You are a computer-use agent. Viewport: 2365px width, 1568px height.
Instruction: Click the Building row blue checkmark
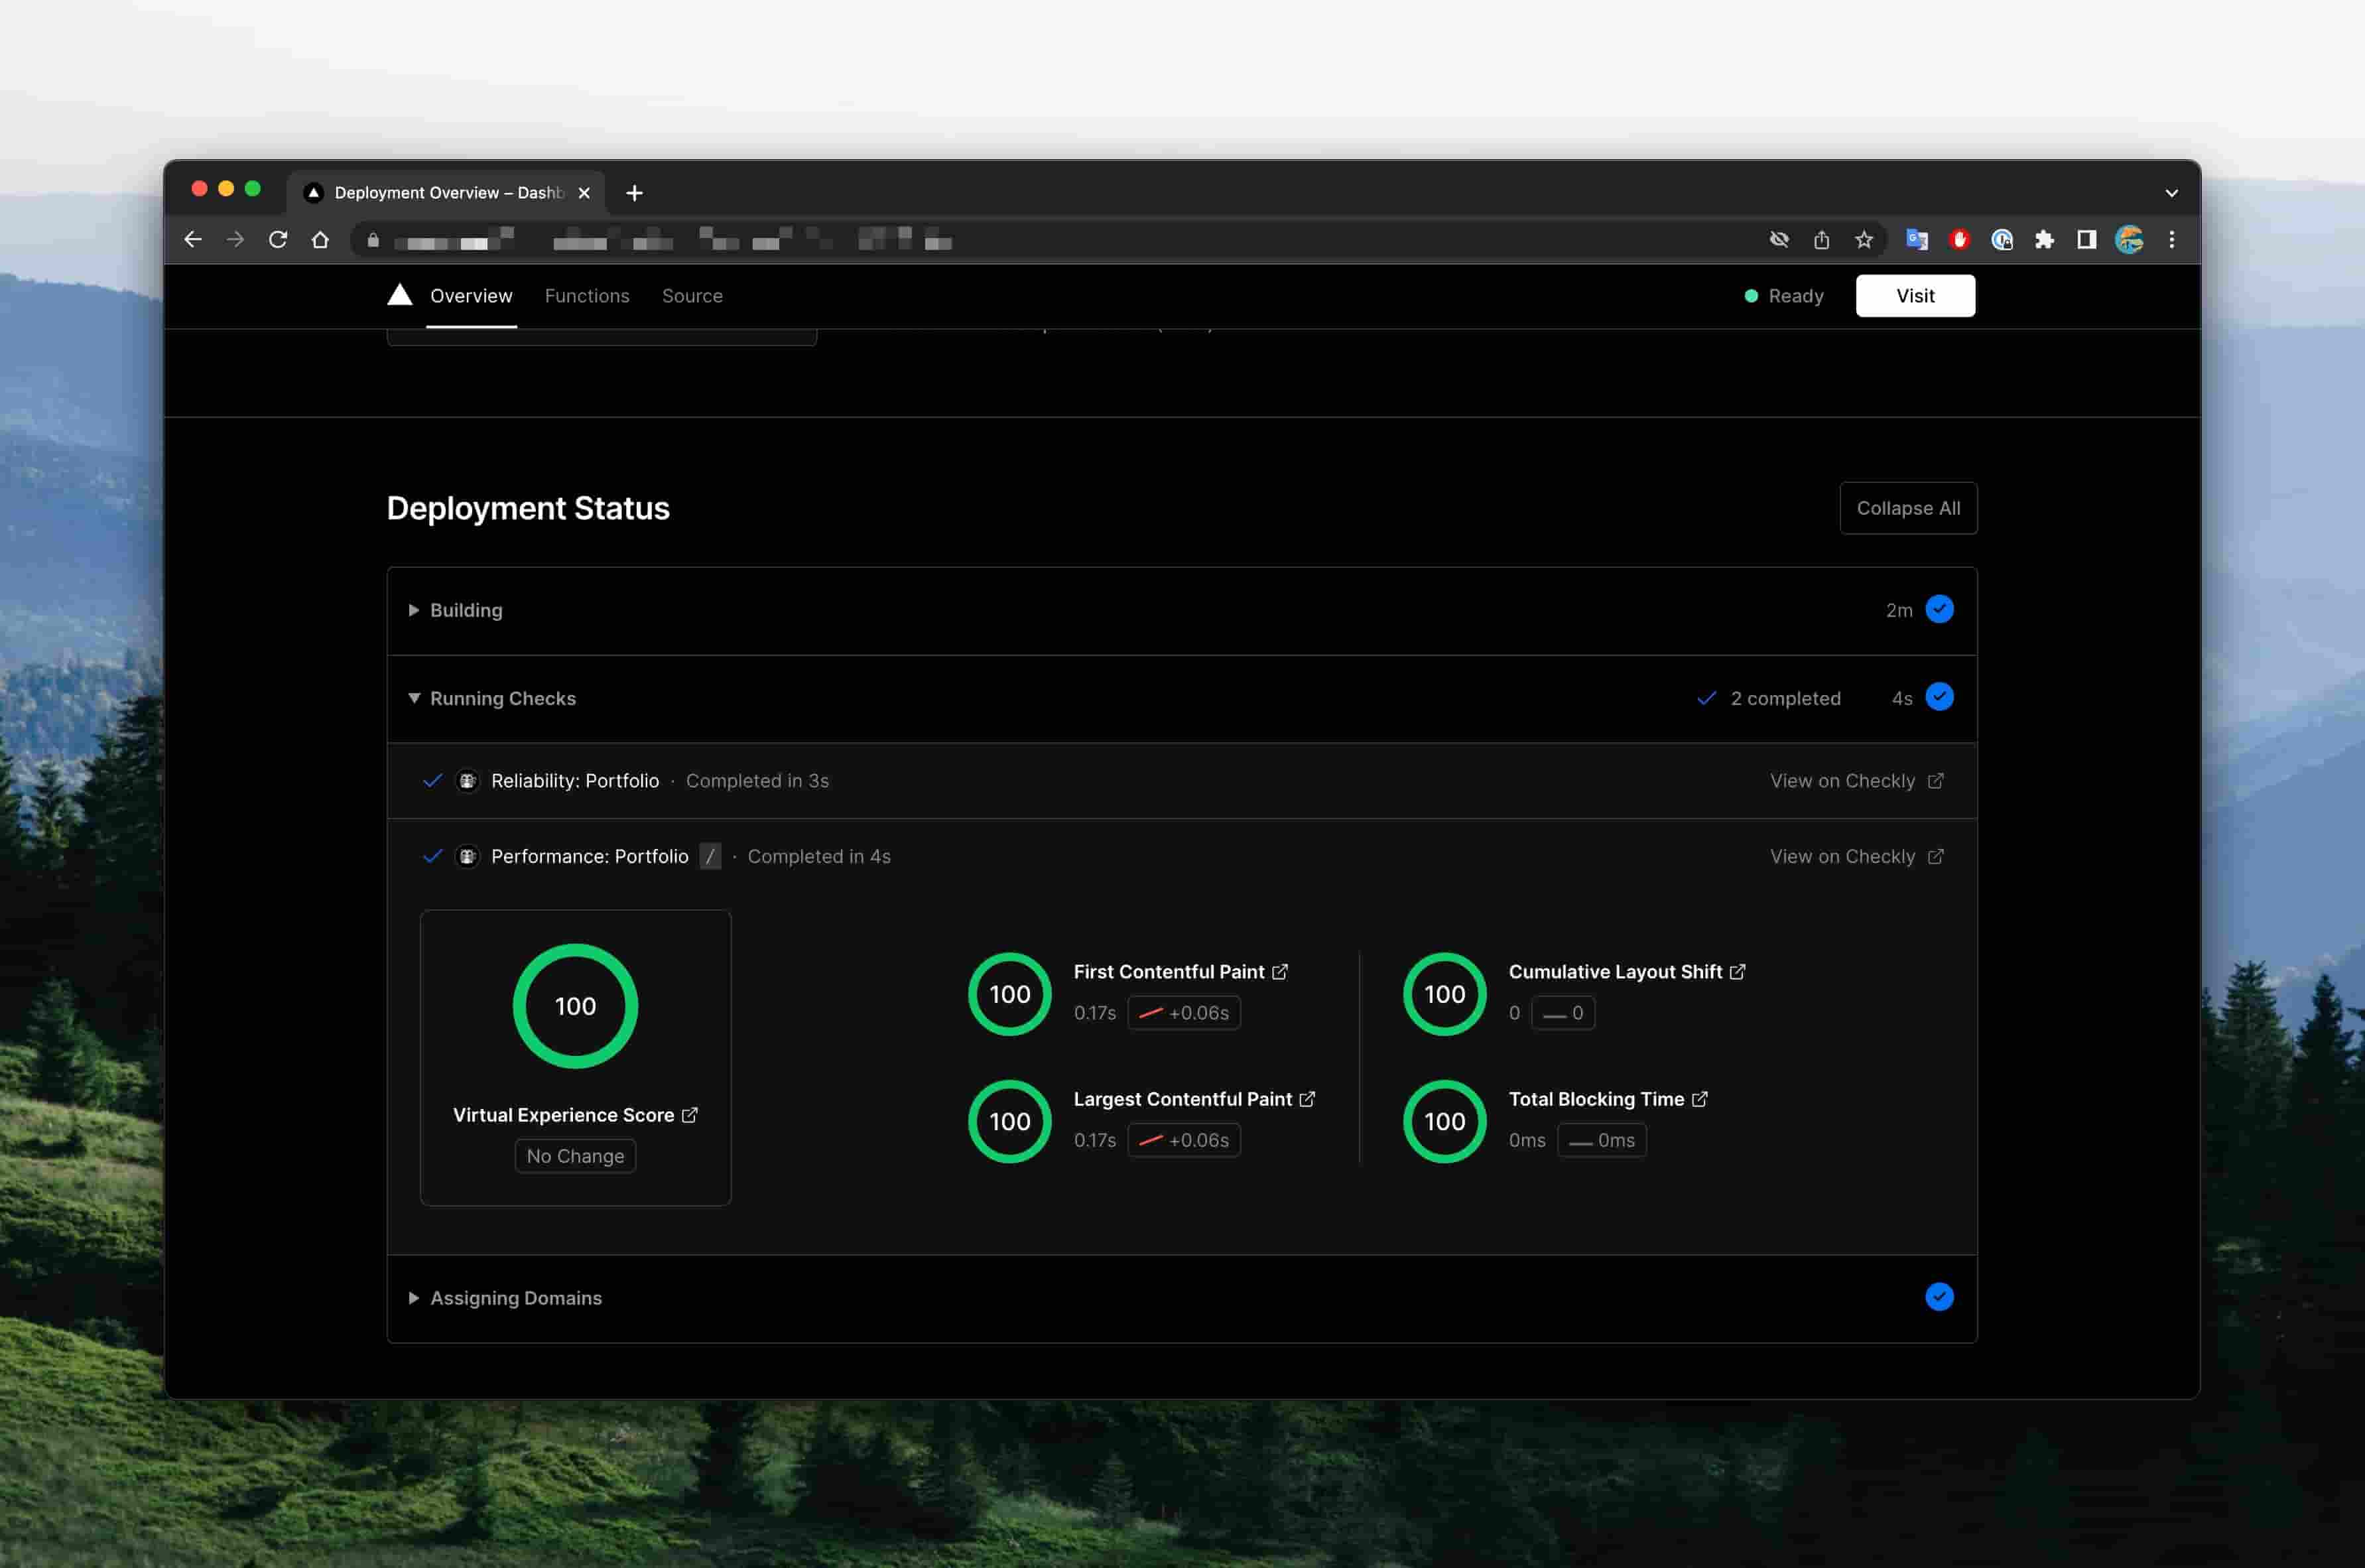(1939, 609)
